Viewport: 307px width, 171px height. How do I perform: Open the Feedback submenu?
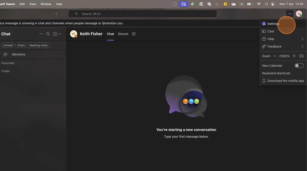(283, 46)
